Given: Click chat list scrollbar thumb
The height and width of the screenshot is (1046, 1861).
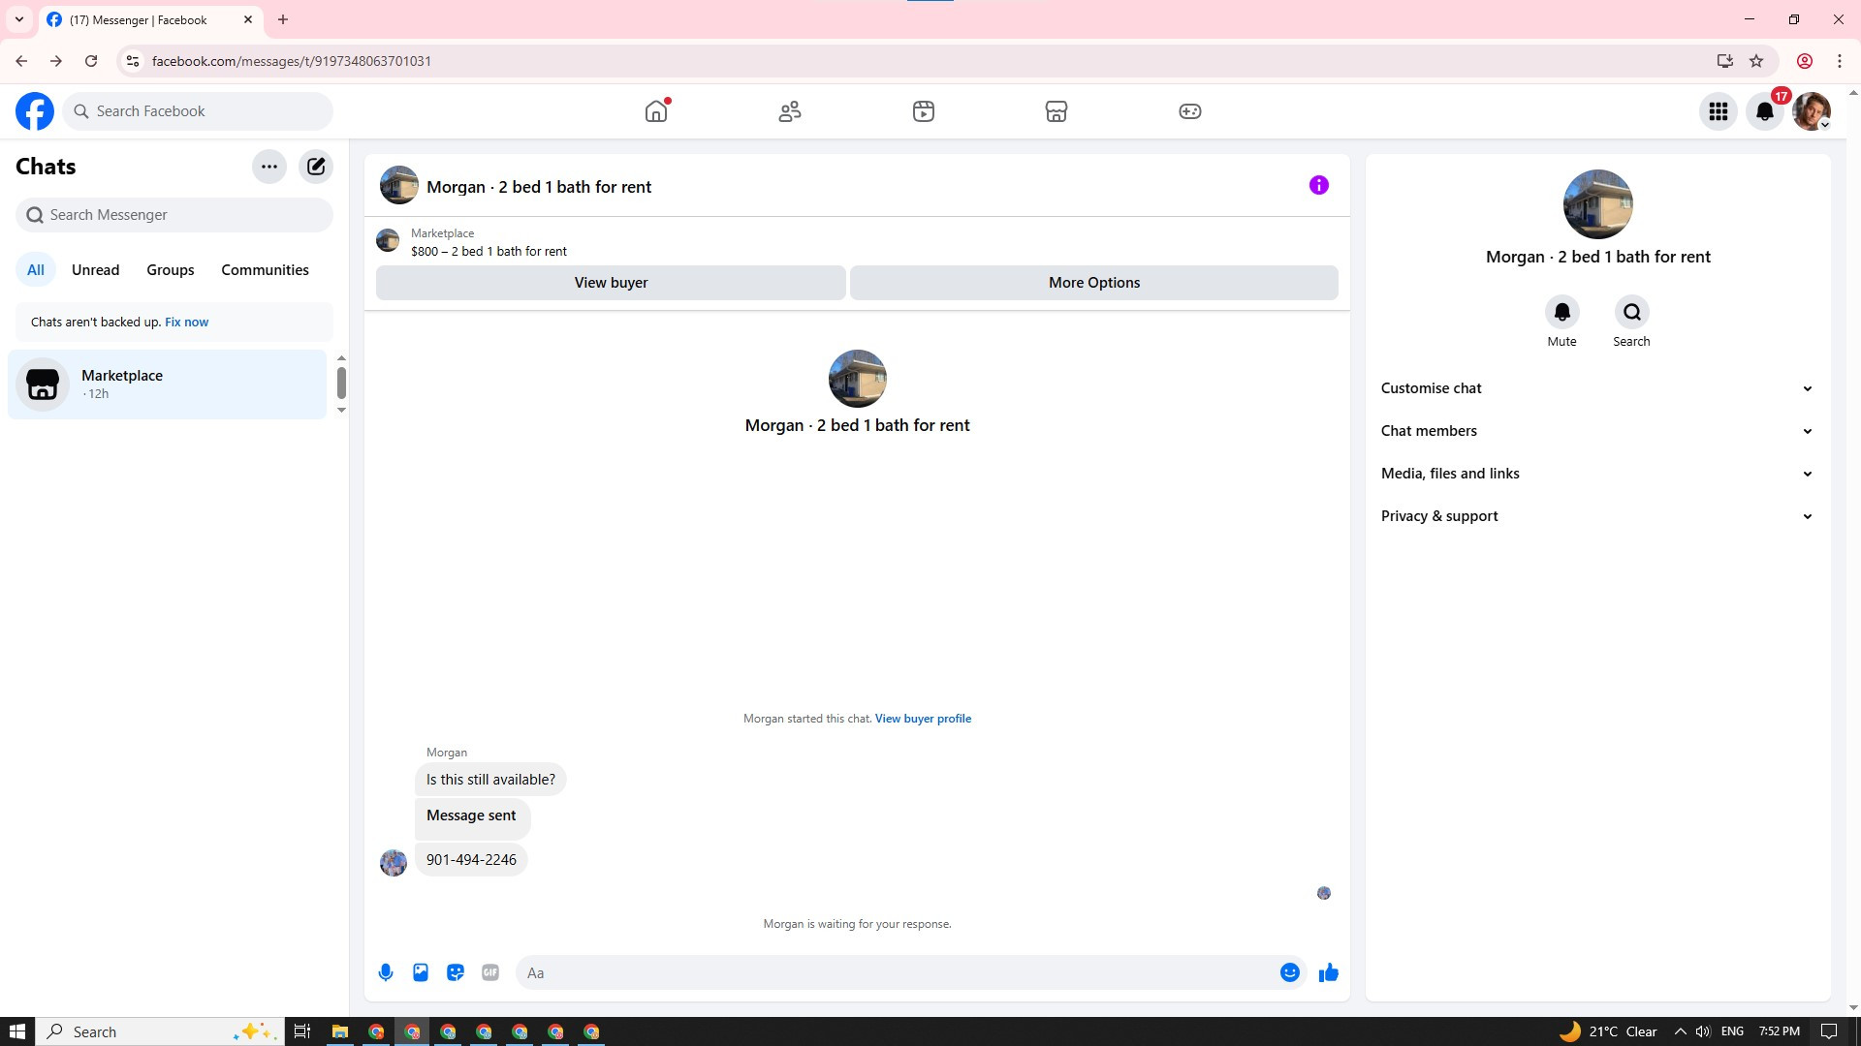Looking at the screenshot, I should [x=341, y=383].
